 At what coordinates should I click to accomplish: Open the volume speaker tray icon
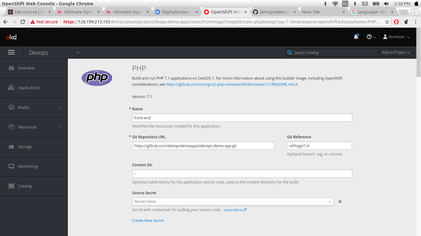pos(386,4)
